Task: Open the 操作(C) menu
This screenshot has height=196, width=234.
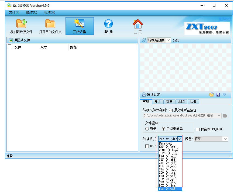Action: (x=32, y=12)
